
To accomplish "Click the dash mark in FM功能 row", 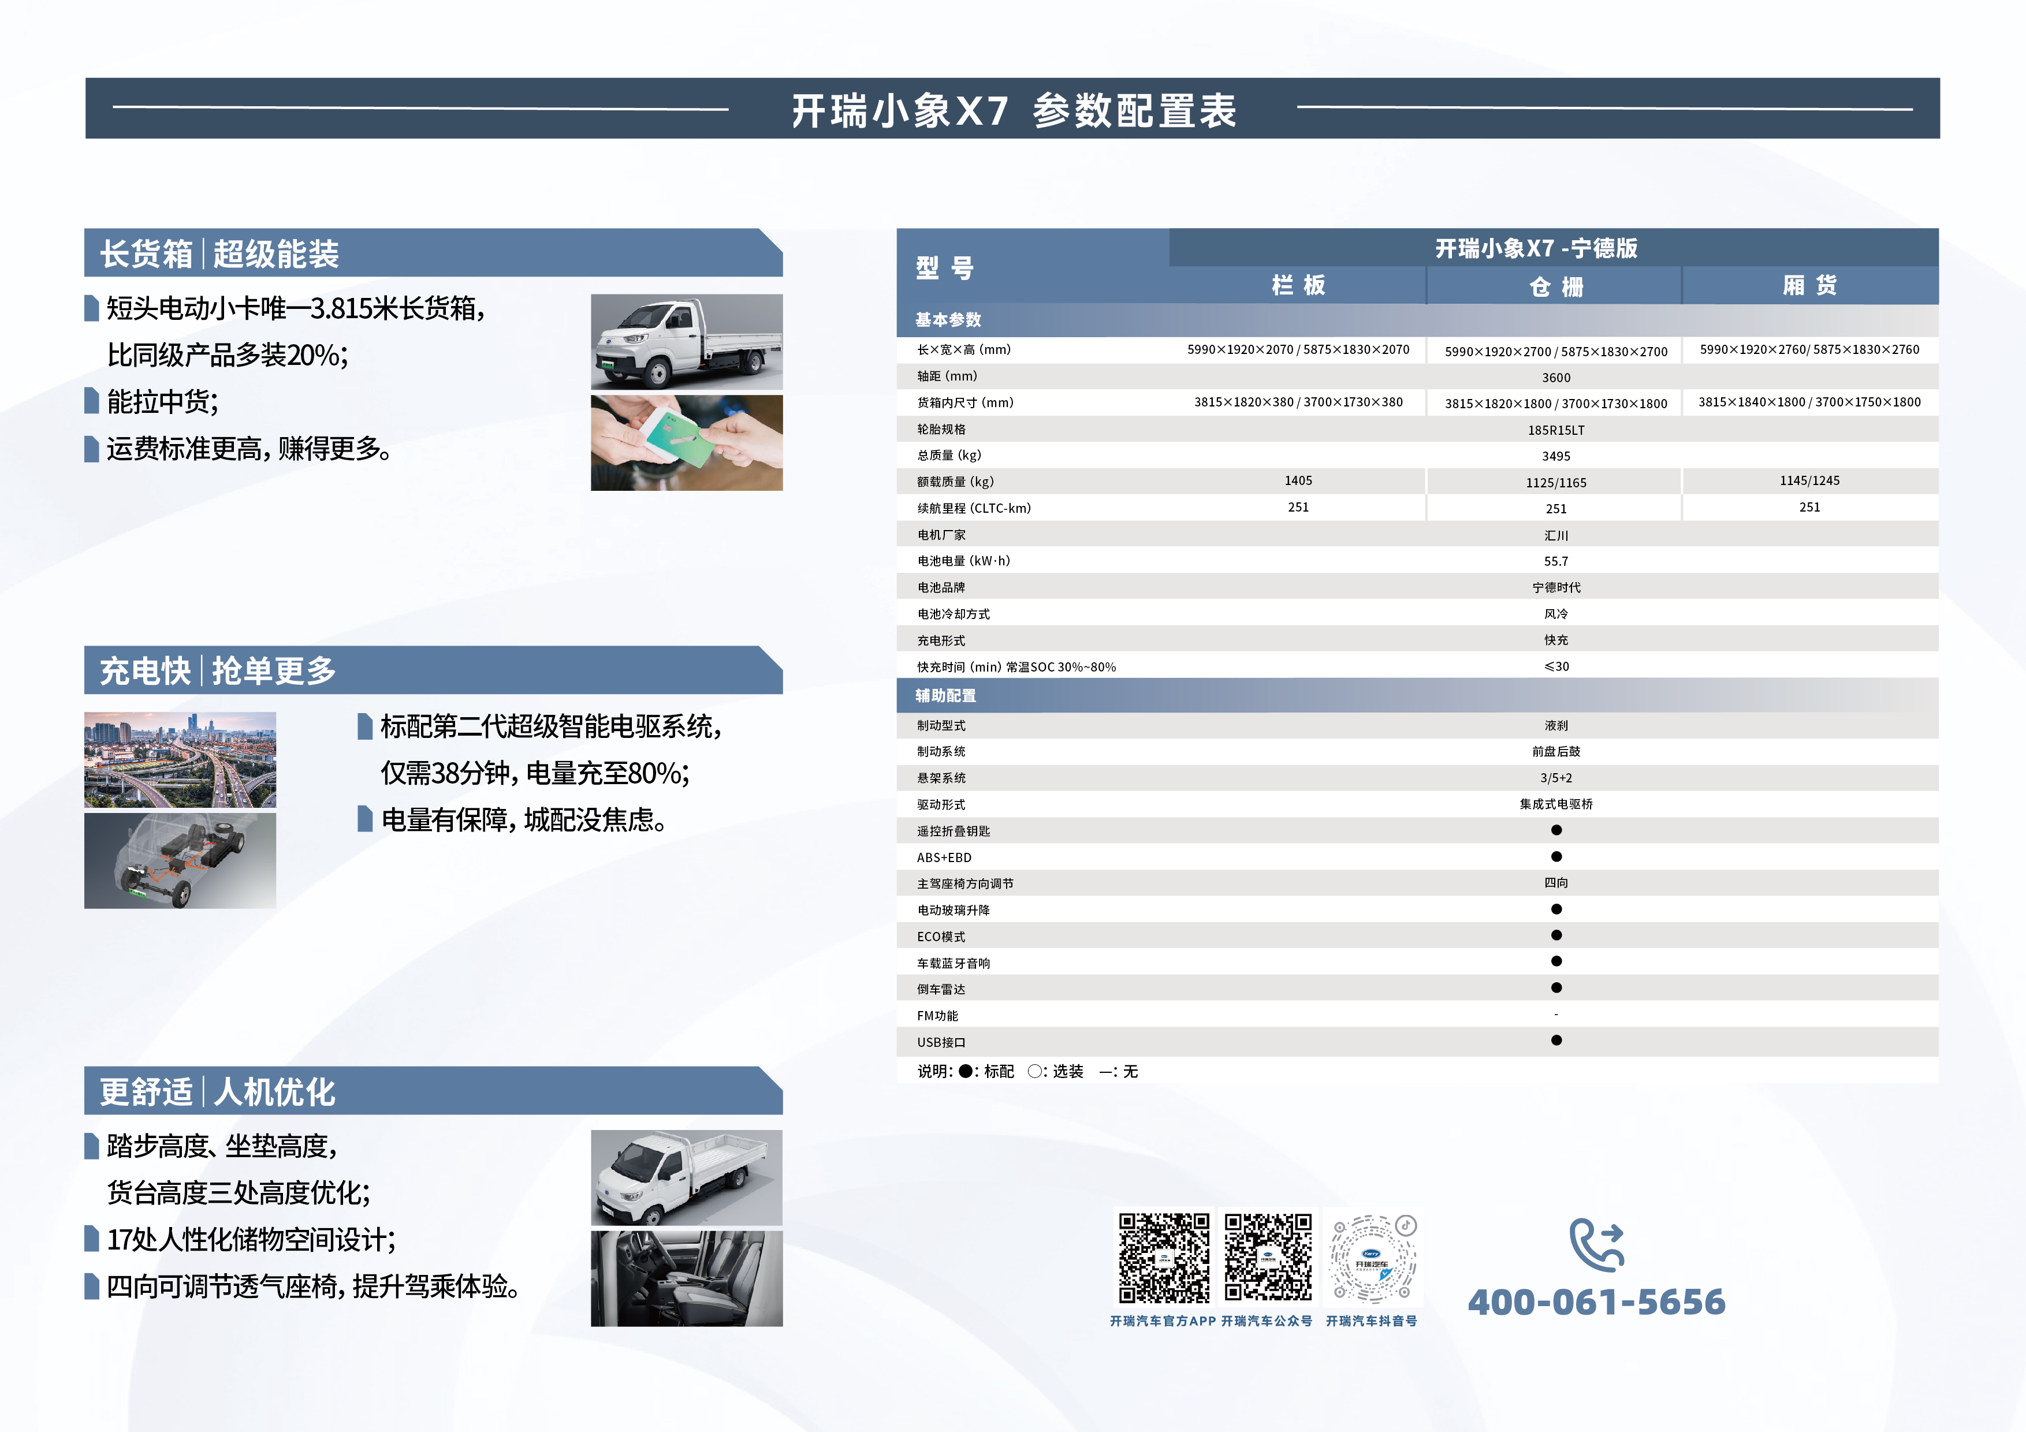I will tap(1556, 1015).
